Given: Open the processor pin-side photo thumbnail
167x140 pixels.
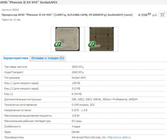Looking at the screenshot, I should point(102,39).
